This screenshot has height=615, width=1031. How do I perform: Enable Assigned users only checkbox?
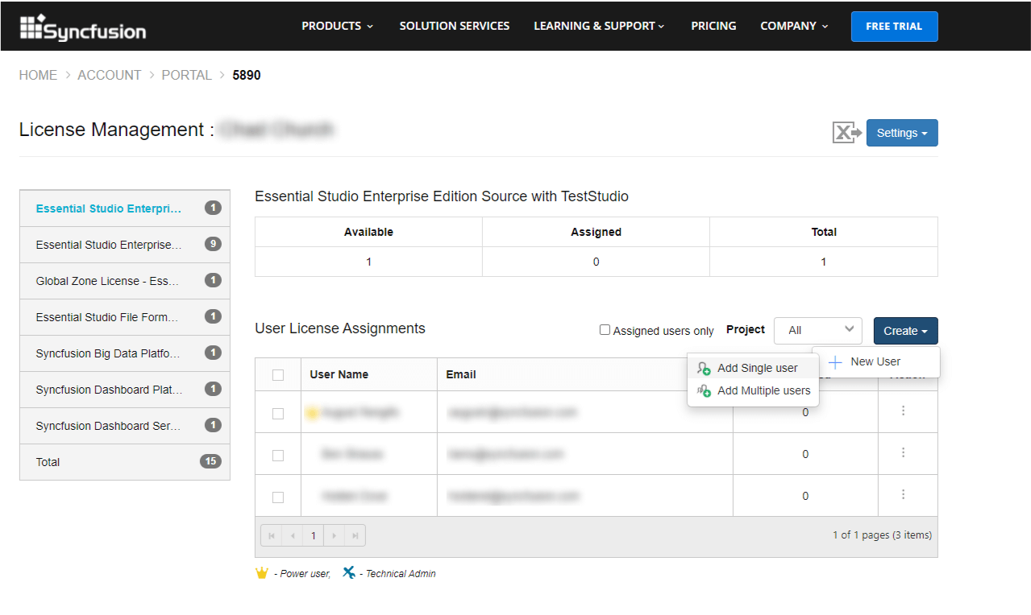pos(605,330)
